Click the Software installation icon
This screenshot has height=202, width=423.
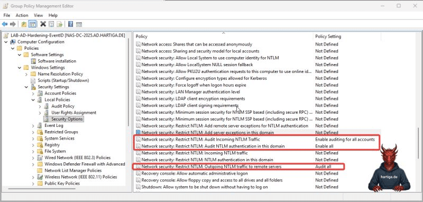(x=33, y=61)
